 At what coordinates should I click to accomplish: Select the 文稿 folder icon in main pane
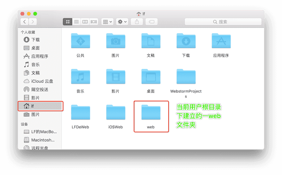151,41
